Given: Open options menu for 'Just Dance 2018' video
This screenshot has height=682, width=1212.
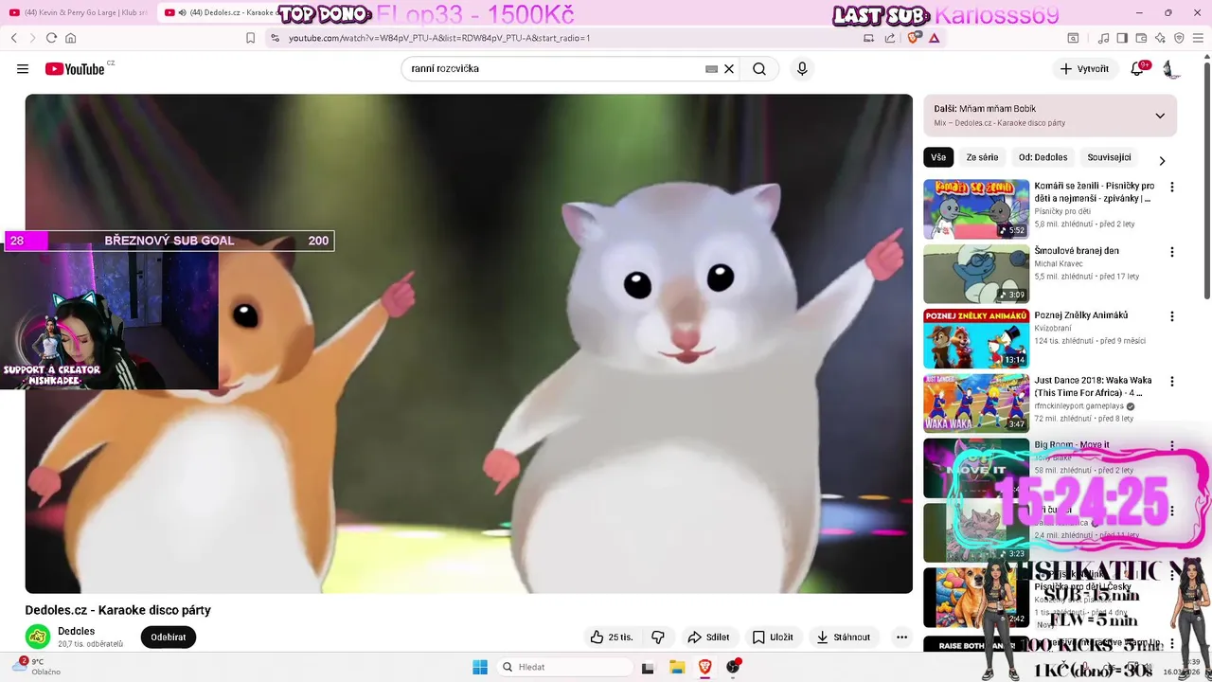Looking at the screenshot, I should (1172, 381).
